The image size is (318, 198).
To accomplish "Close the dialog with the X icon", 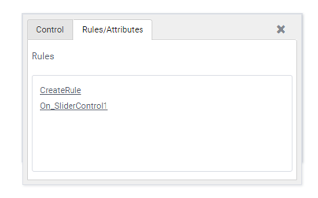I will click(x=281, y=29).
